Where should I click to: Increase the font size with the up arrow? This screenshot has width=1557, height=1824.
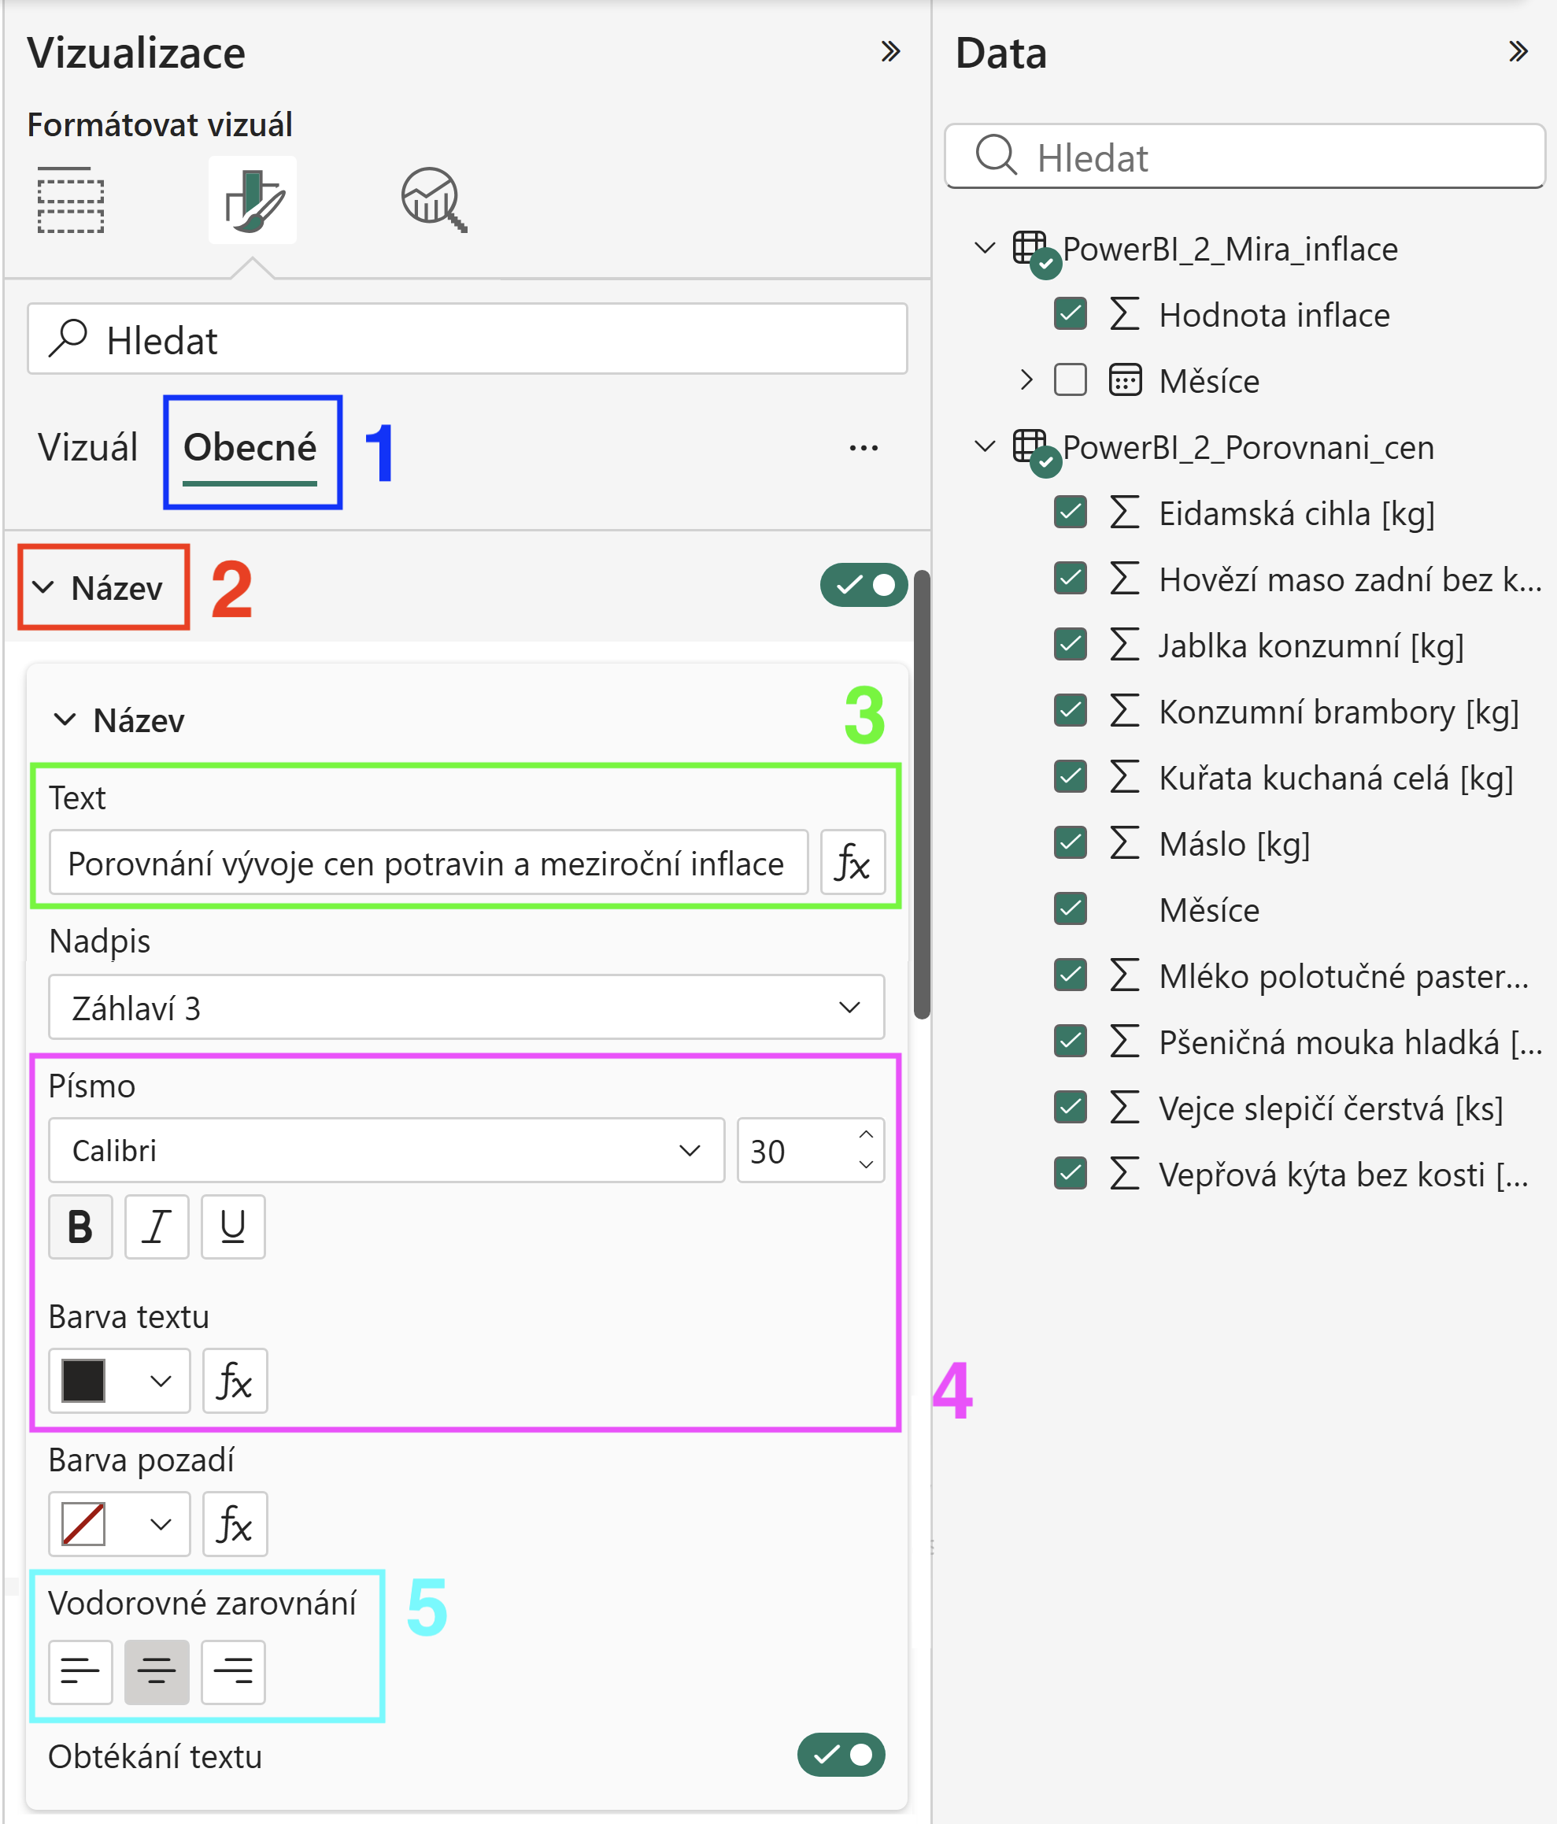click(x=866, y=1134)
